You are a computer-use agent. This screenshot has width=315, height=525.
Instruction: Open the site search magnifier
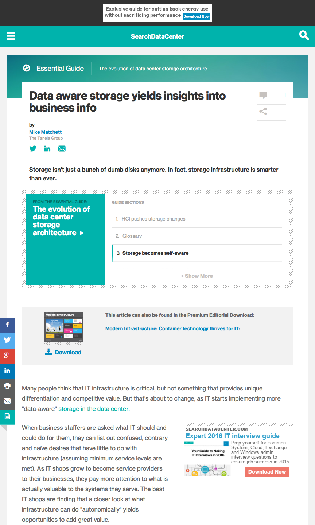click(304, 35)
